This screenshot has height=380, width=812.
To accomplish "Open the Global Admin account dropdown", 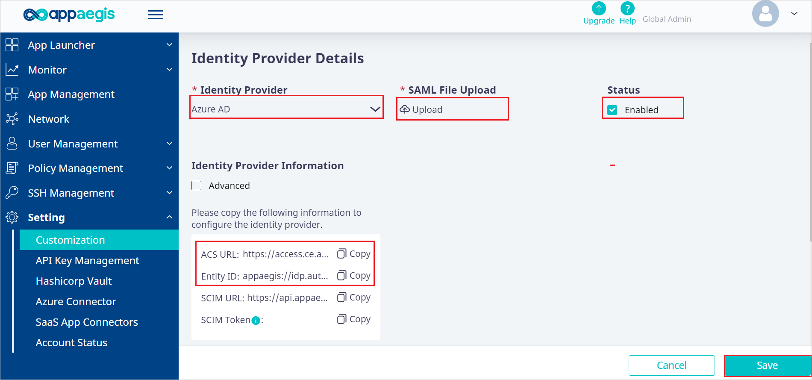I will pyautogui.click(x=794, y=14).
